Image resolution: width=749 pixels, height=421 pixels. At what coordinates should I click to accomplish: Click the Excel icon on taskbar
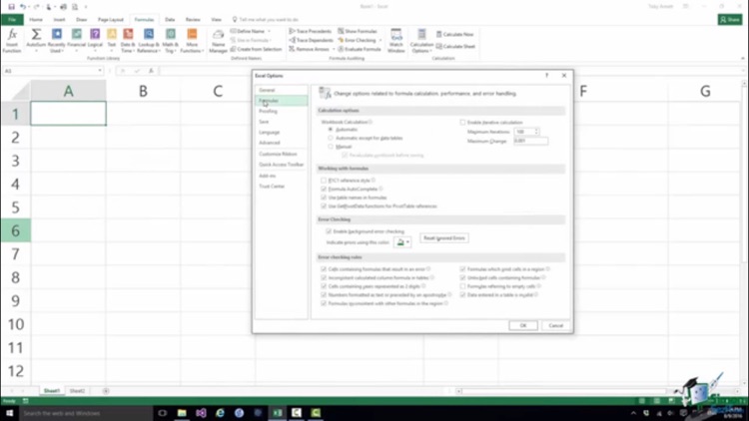tap(278, 413)
